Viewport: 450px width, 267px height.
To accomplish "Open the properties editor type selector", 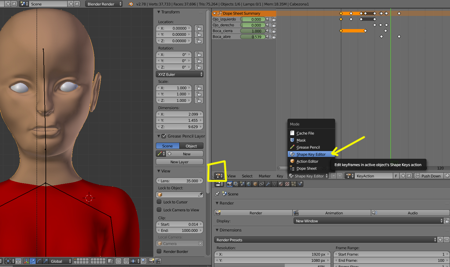I will [219, 184].
